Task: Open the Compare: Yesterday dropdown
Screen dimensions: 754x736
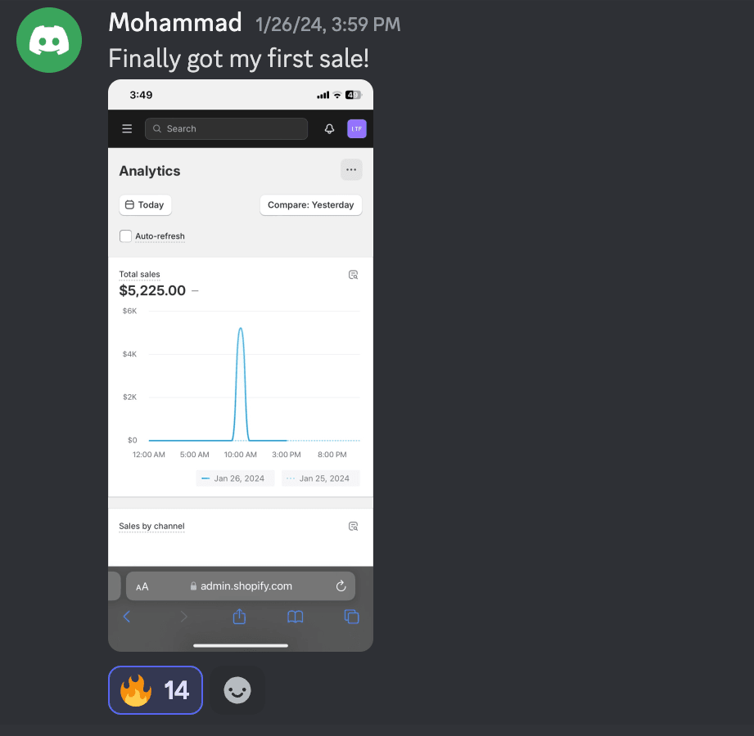Action: tap(311, 205)
